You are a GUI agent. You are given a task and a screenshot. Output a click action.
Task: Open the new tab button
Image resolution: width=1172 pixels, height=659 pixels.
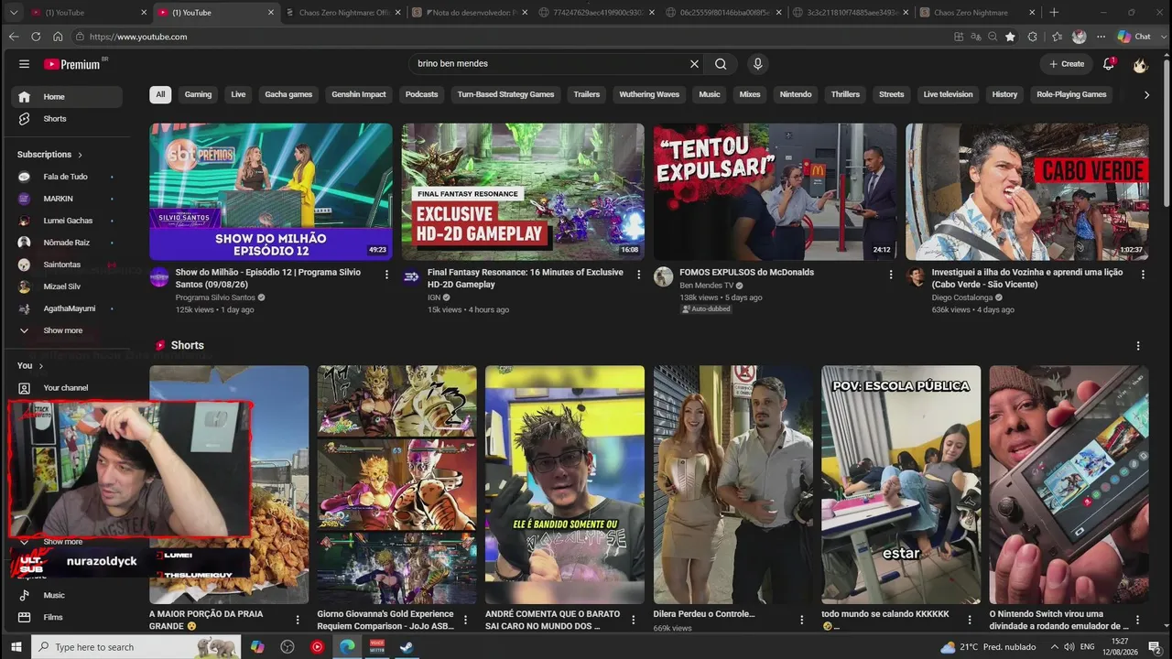click(1054, 13)
